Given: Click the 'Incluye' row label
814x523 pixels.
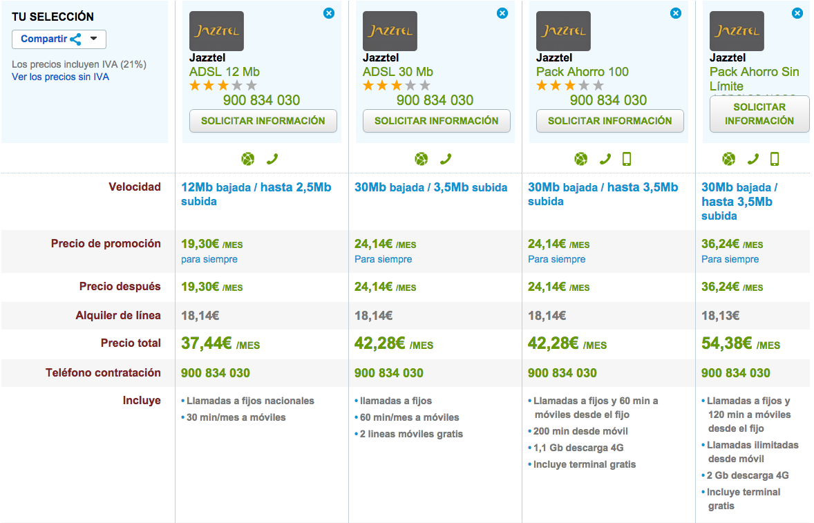Looking at the screenshot, I should coord(142,401).
